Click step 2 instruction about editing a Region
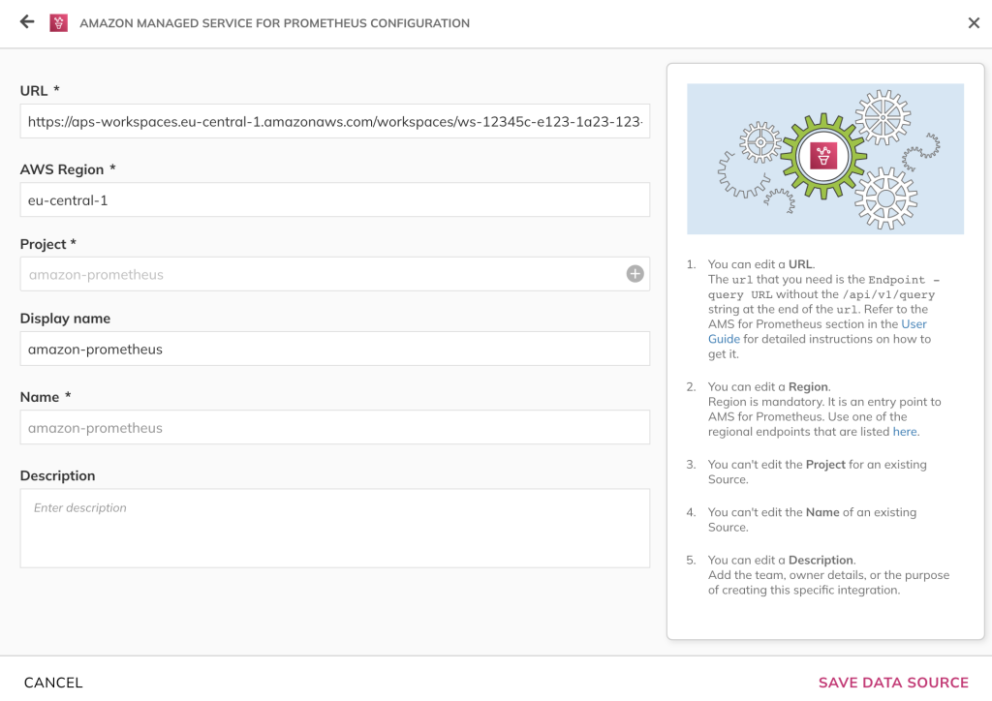This screenshot has width=992, height=701. [x=823, y=409]
